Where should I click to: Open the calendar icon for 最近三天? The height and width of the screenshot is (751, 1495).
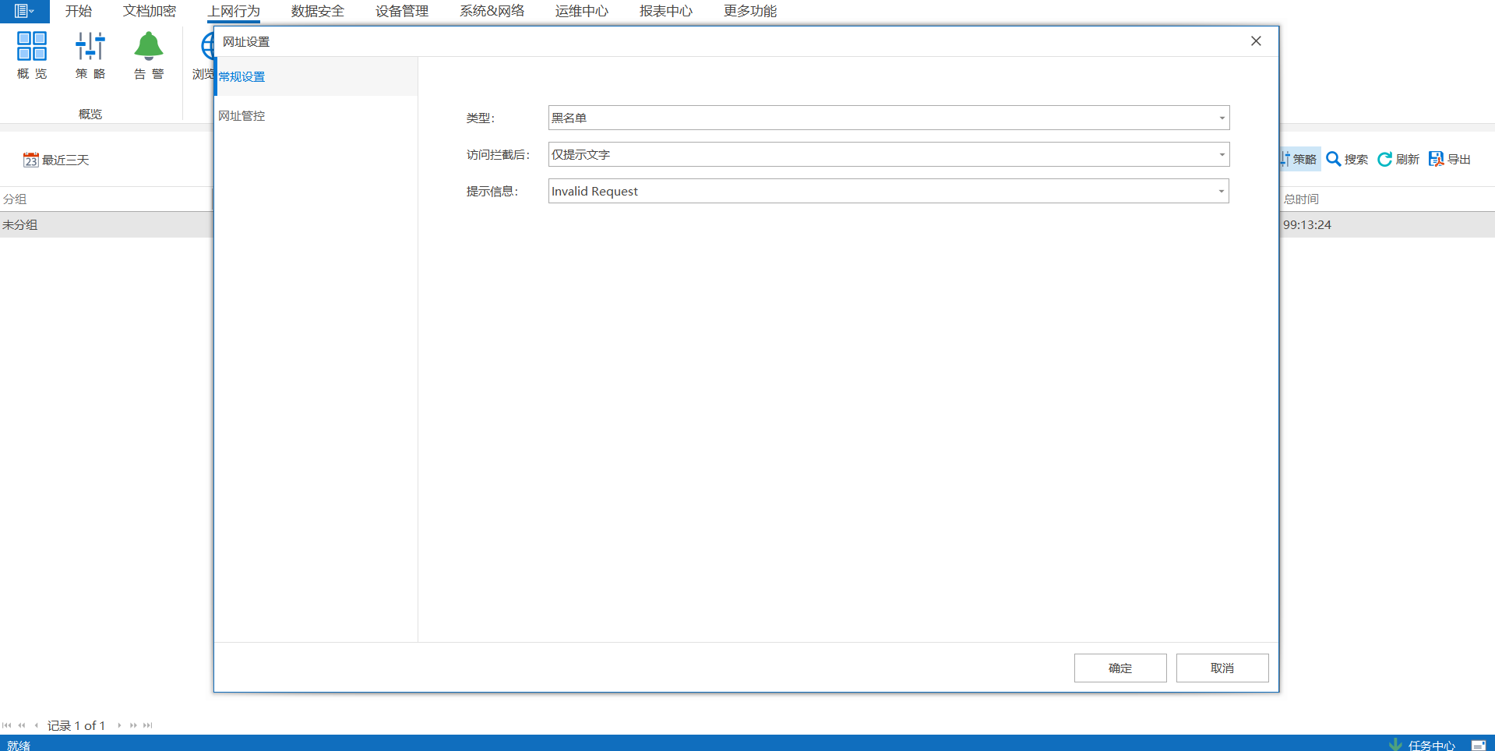click(x=30, y=160)
